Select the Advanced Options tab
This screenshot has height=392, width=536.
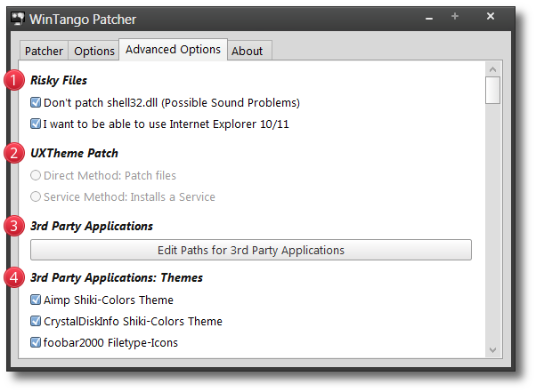(x=173, y=50)
